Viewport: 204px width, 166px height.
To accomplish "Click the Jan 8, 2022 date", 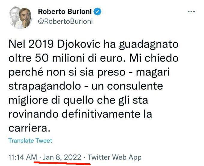I will click(x=62, y=157).
